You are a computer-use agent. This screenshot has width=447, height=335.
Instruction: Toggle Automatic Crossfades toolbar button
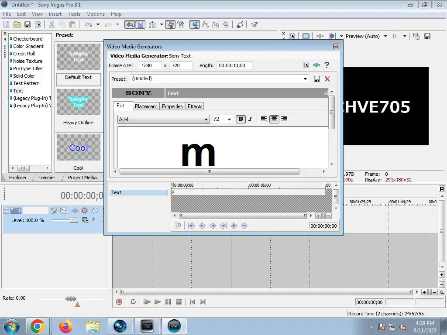[140, 24]
